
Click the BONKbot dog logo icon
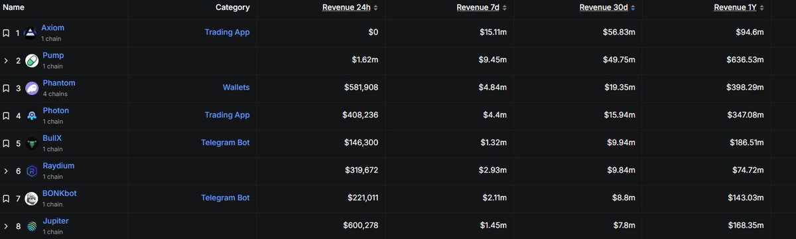tap(31, 199)
